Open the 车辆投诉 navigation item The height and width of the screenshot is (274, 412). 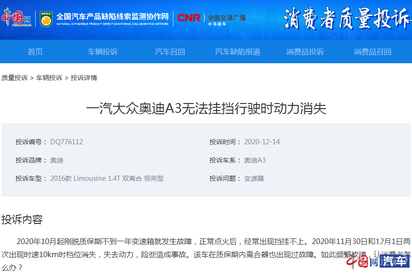[x=103, y=52]
